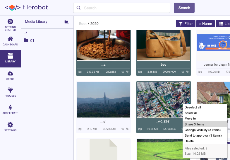The width and height of the screenshot is (230, 160).
Task: Select the bag thumbnail
Action: [164, 45]
